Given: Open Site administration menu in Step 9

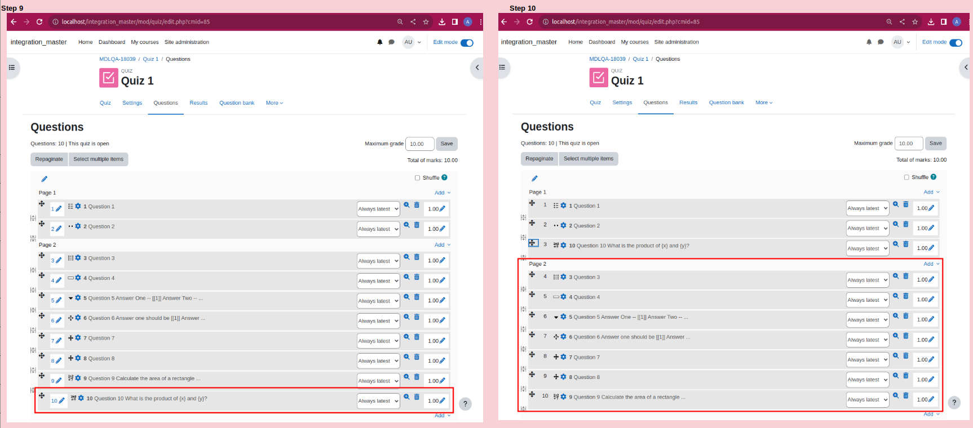Looking at the screenshot, I should tap(187, 42).
